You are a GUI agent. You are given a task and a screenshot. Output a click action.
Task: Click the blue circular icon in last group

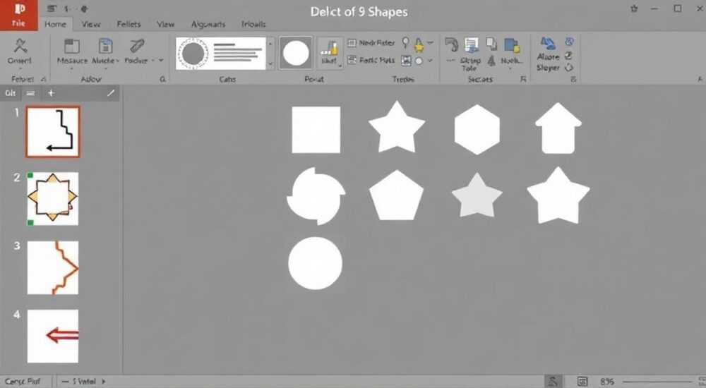(x=569, y=42)
